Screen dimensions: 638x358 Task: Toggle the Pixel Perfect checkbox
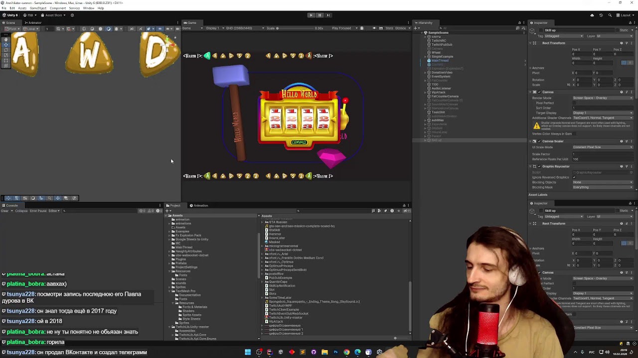tap(574, 103)
